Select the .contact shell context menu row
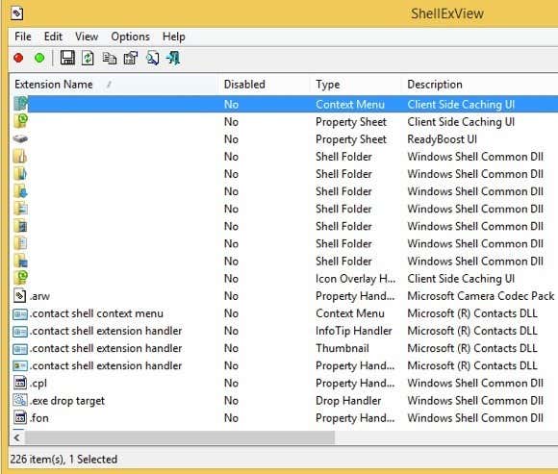 click(285, 313)
